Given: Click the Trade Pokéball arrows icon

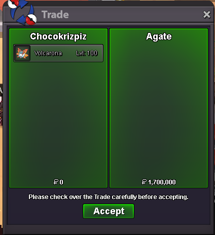Looking at the screenshot, I should click(x=22, y=12).
